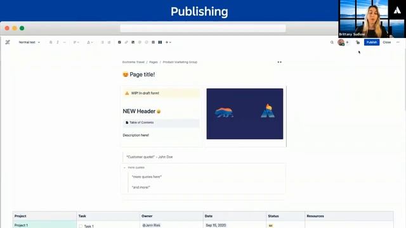
Task: Open the Normal text style dropdown
Action: click(x=29, y=42)
